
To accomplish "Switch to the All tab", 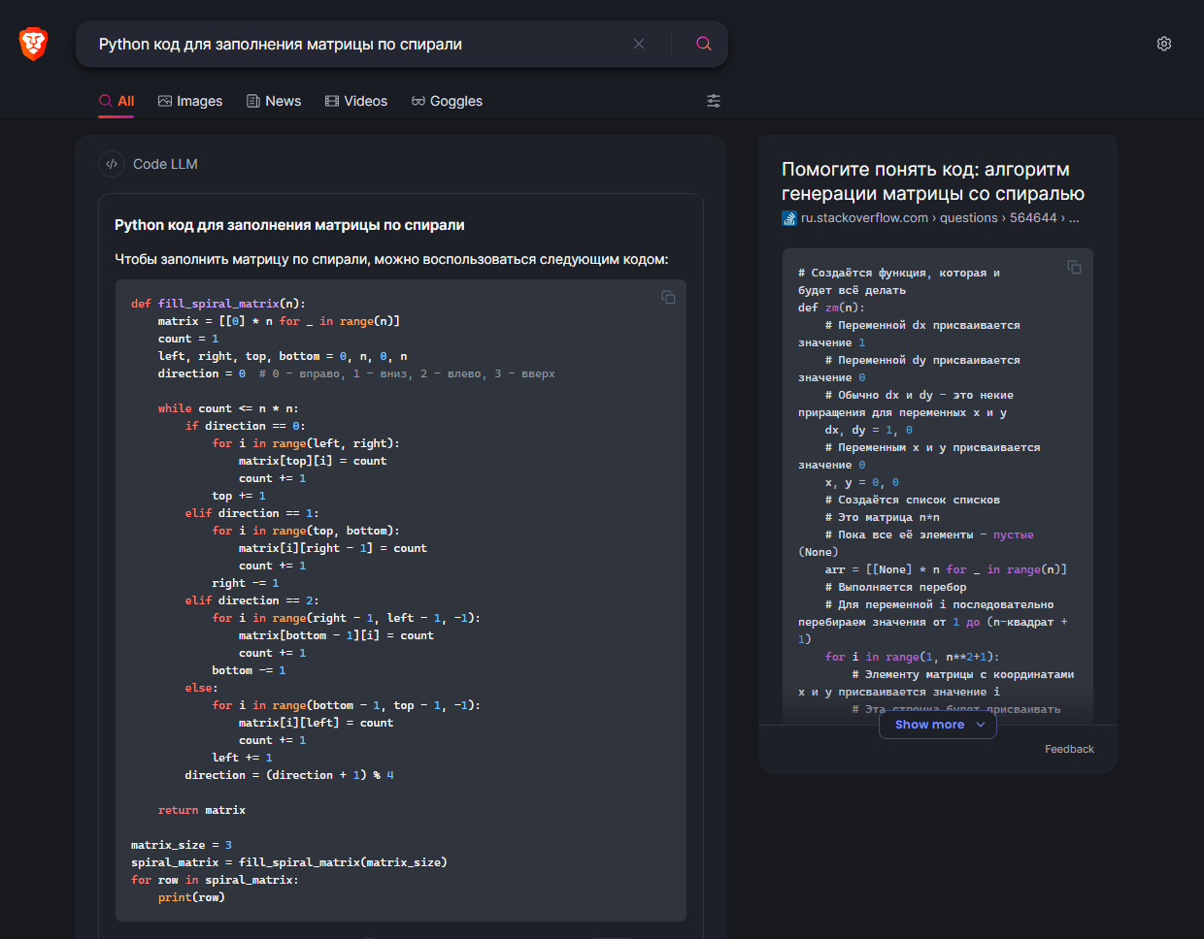I will (117, 101).
